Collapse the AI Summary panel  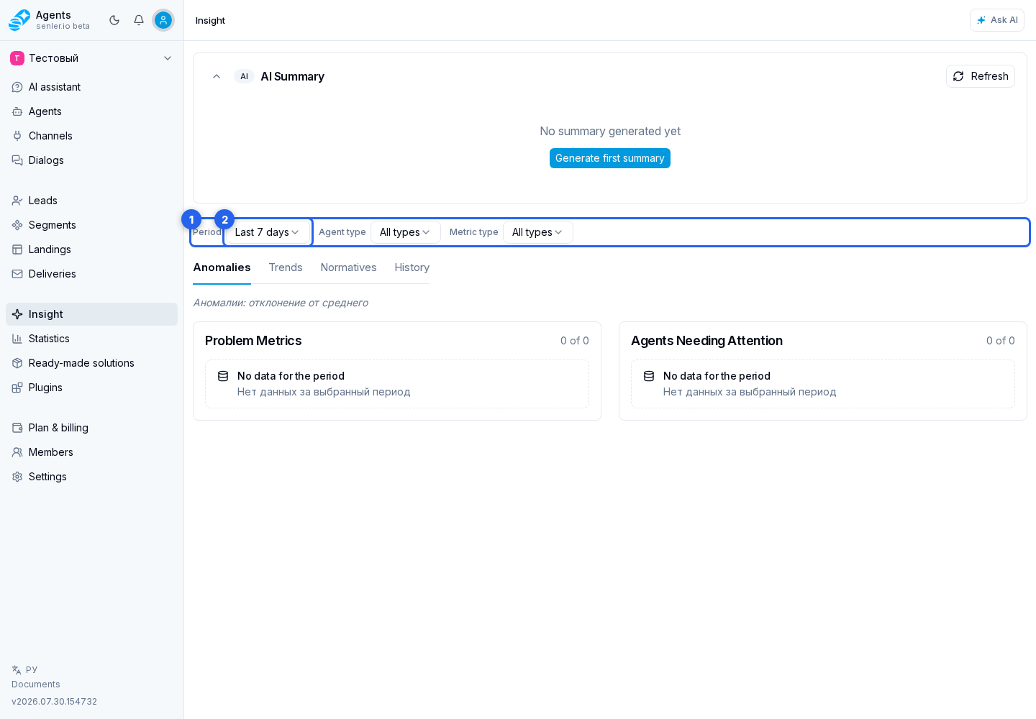pos(217,76)
